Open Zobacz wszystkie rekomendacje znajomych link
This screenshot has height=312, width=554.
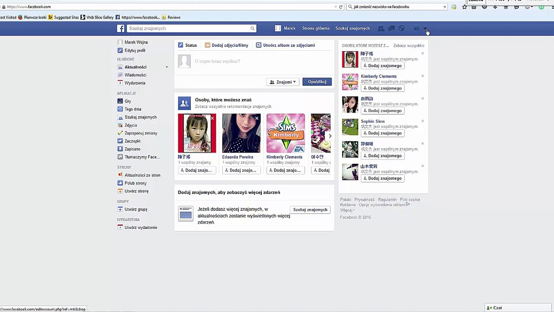233,107
